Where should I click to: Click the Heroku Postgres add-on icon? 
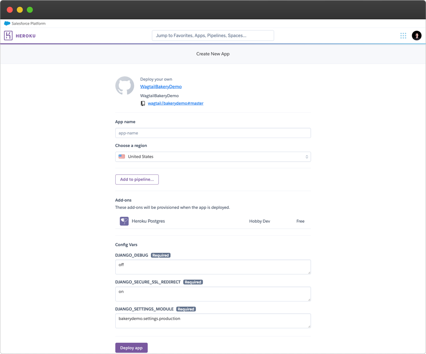pyautogui.click(x=124, y=221)
